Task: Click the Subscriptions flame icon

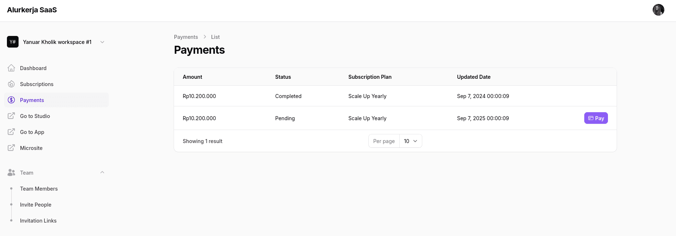Action: pyautogui.click(x=11, y=84)
